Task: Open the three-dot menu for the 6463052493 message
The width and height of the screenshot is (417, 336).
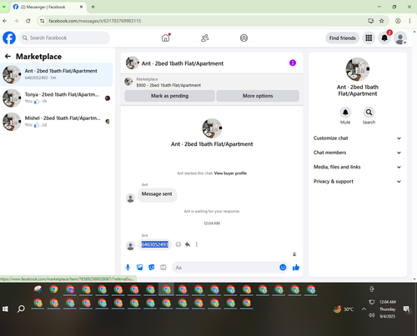Action: coord(197,244)
